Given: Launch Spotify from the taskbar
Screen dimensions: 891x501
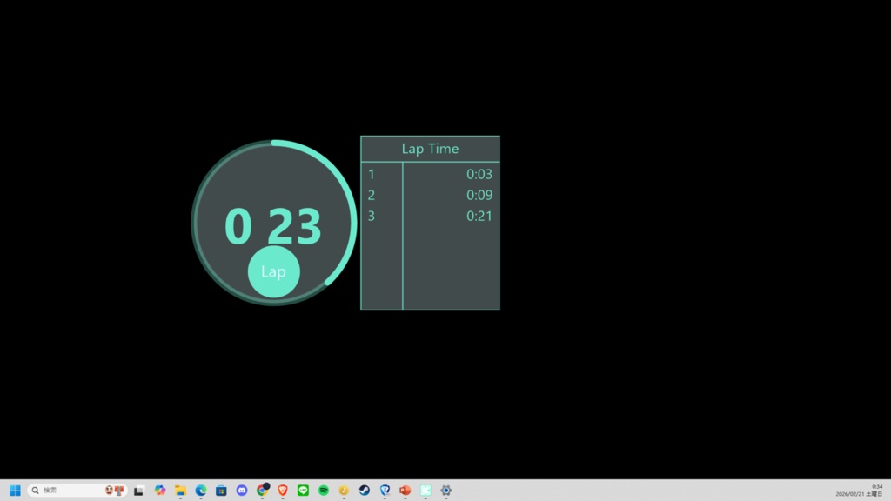Looking at the screenshot, I should tap(323, 490).
